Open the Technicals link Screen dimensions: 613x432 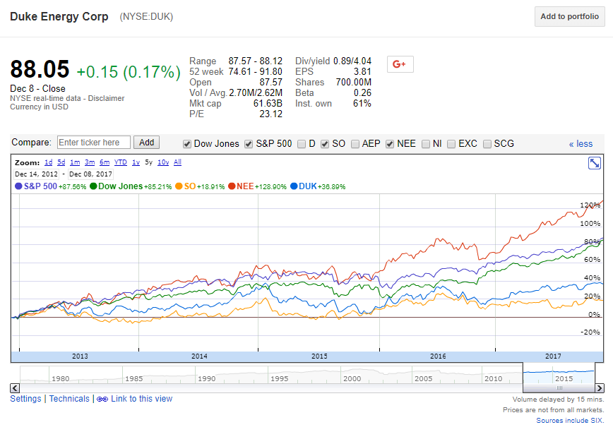tap(69, 399)
